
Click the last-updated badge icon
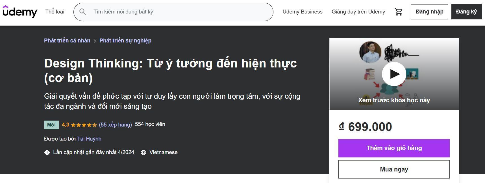47,152
